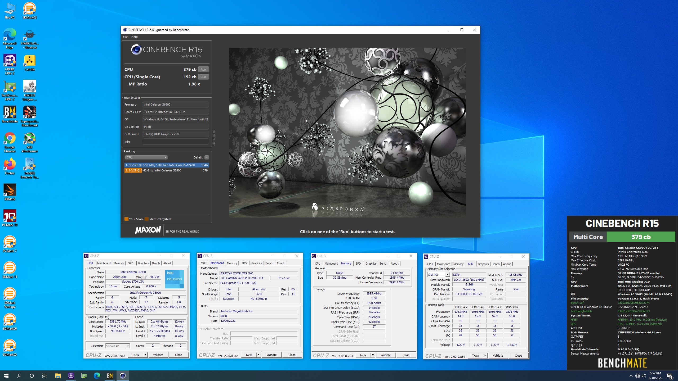The height and width of the screenshot is (381, 678).
Task: Open the Graphics tab in the Memory CPU-Z window
Action: tap(371, 264)
